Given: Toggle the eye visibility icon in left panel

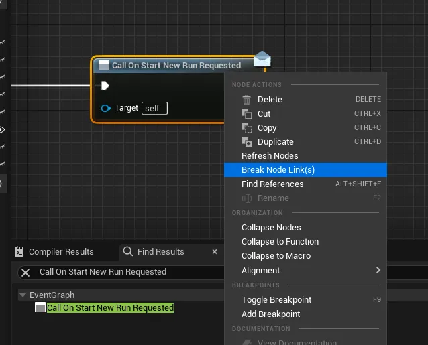Looking at the screenshot, I should pos(1,130).
